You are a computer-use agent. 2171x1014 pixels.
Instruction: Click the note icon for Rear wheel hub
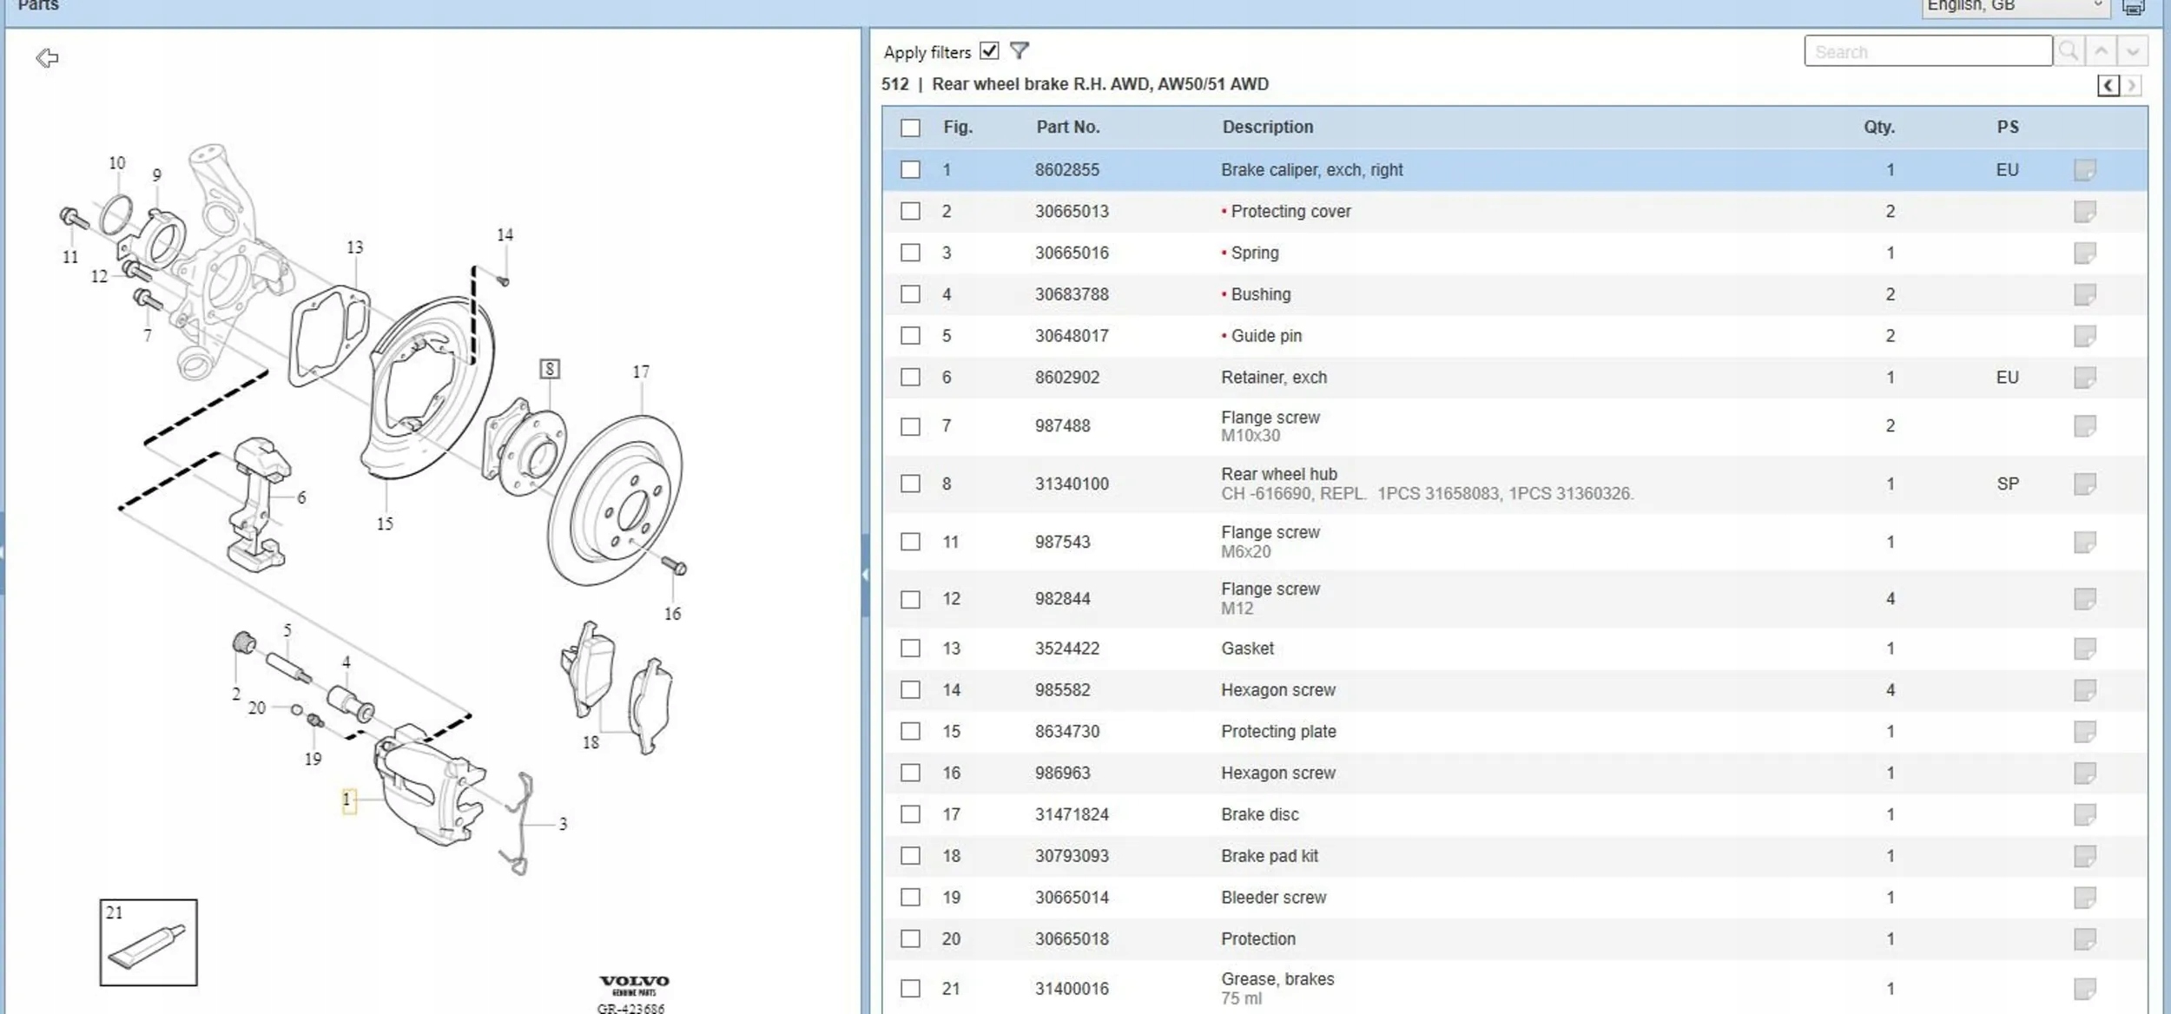click(2084, 484)
